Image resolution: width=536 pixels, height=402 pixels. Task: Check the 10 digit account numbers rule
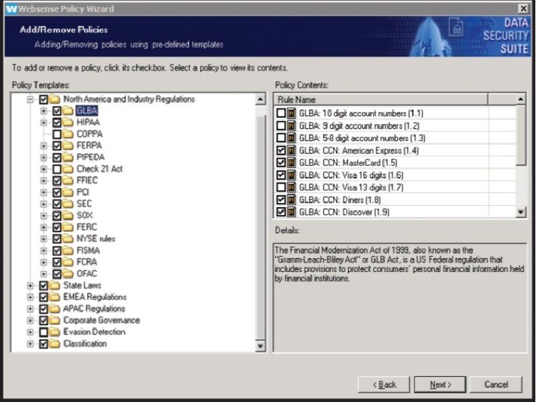281,113
